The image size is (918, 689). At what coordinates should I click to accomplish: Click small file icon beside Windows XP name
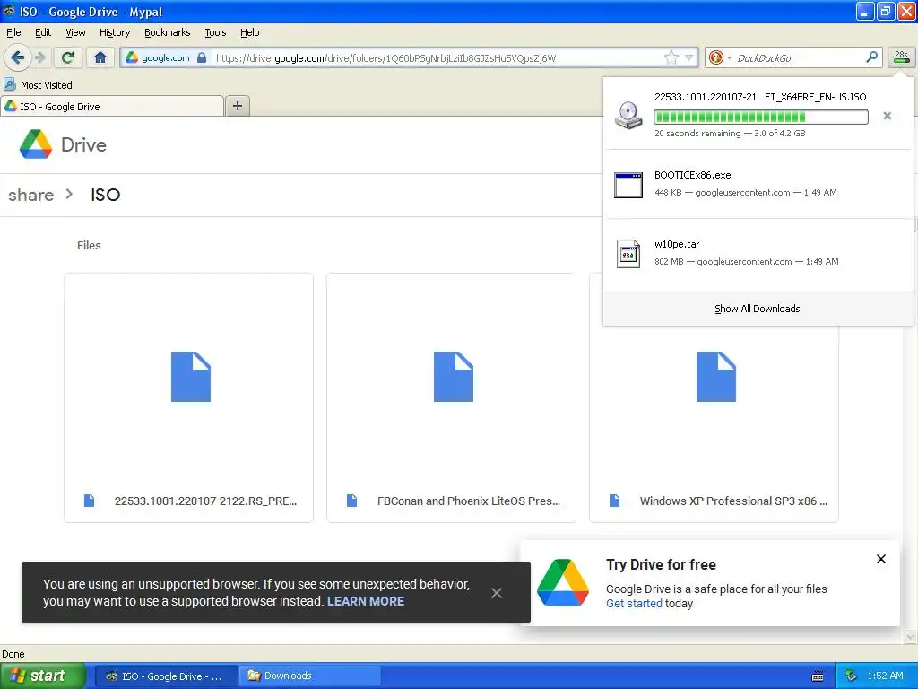click(x=614, y=501)
